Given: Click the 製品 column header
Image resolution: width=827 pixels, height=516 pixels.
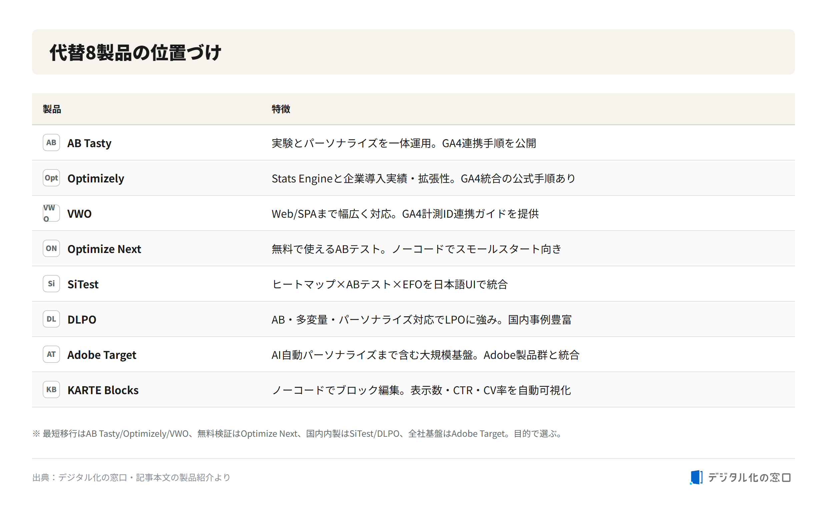Looking at the screenshot, I should tap(52, 109).
